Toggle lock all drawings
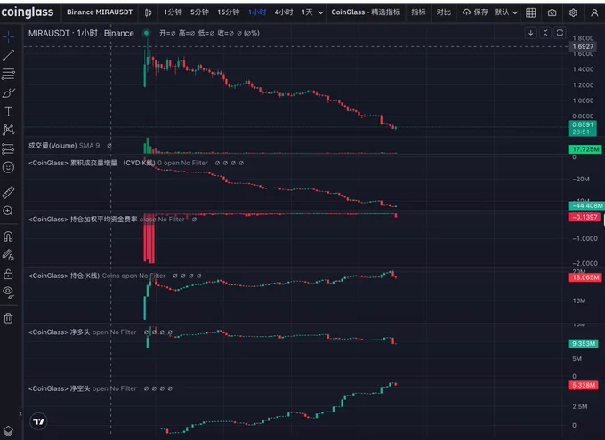This screenshot has width=605, height=440. click(9, 274)
